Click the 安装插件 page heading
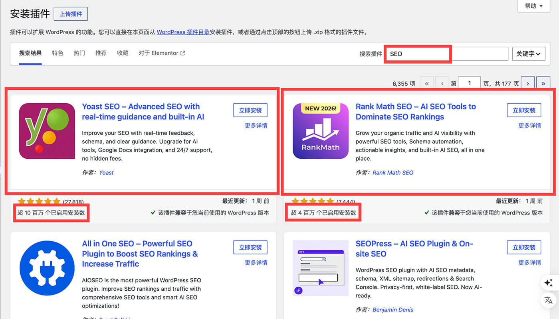 30,14
